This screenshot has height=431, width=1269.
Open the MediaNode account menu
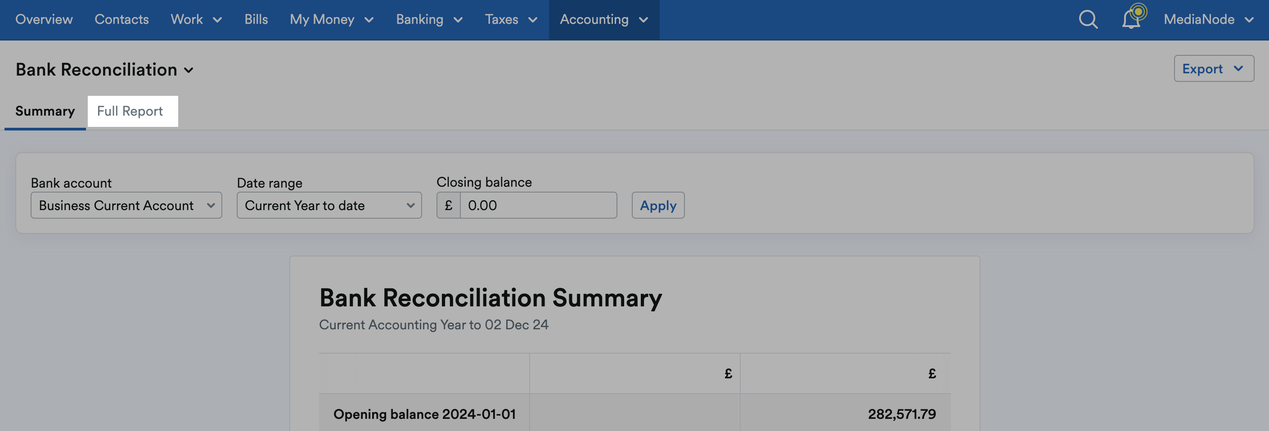[x=1208, y=19]
